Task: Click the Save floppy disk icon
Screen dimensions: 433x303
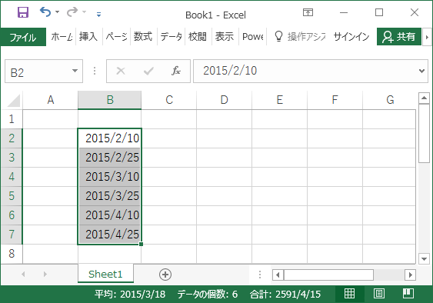Action: (x=23, y=12)
